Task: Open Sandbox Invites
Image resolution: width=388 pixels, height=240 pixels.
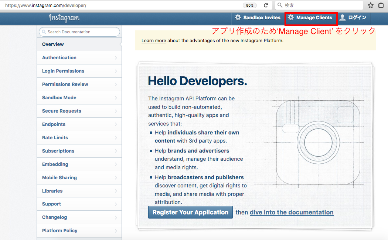Action: point(258,18)
